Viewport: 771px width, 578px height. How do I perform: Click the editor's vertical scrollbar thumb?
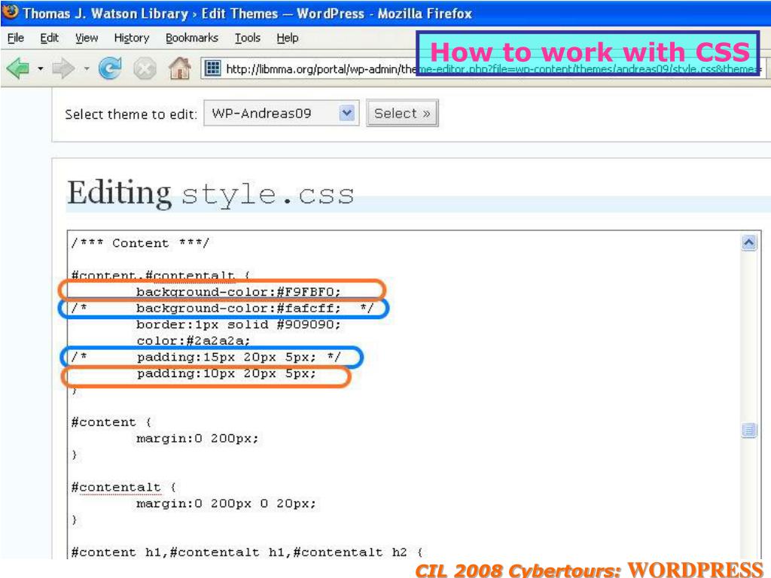(748, 430)
